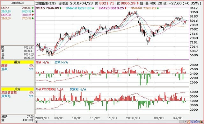The width and height of the screenshot is (204, 124).
Task: Click the 8517 price axis label
Action: click(194, 8)
